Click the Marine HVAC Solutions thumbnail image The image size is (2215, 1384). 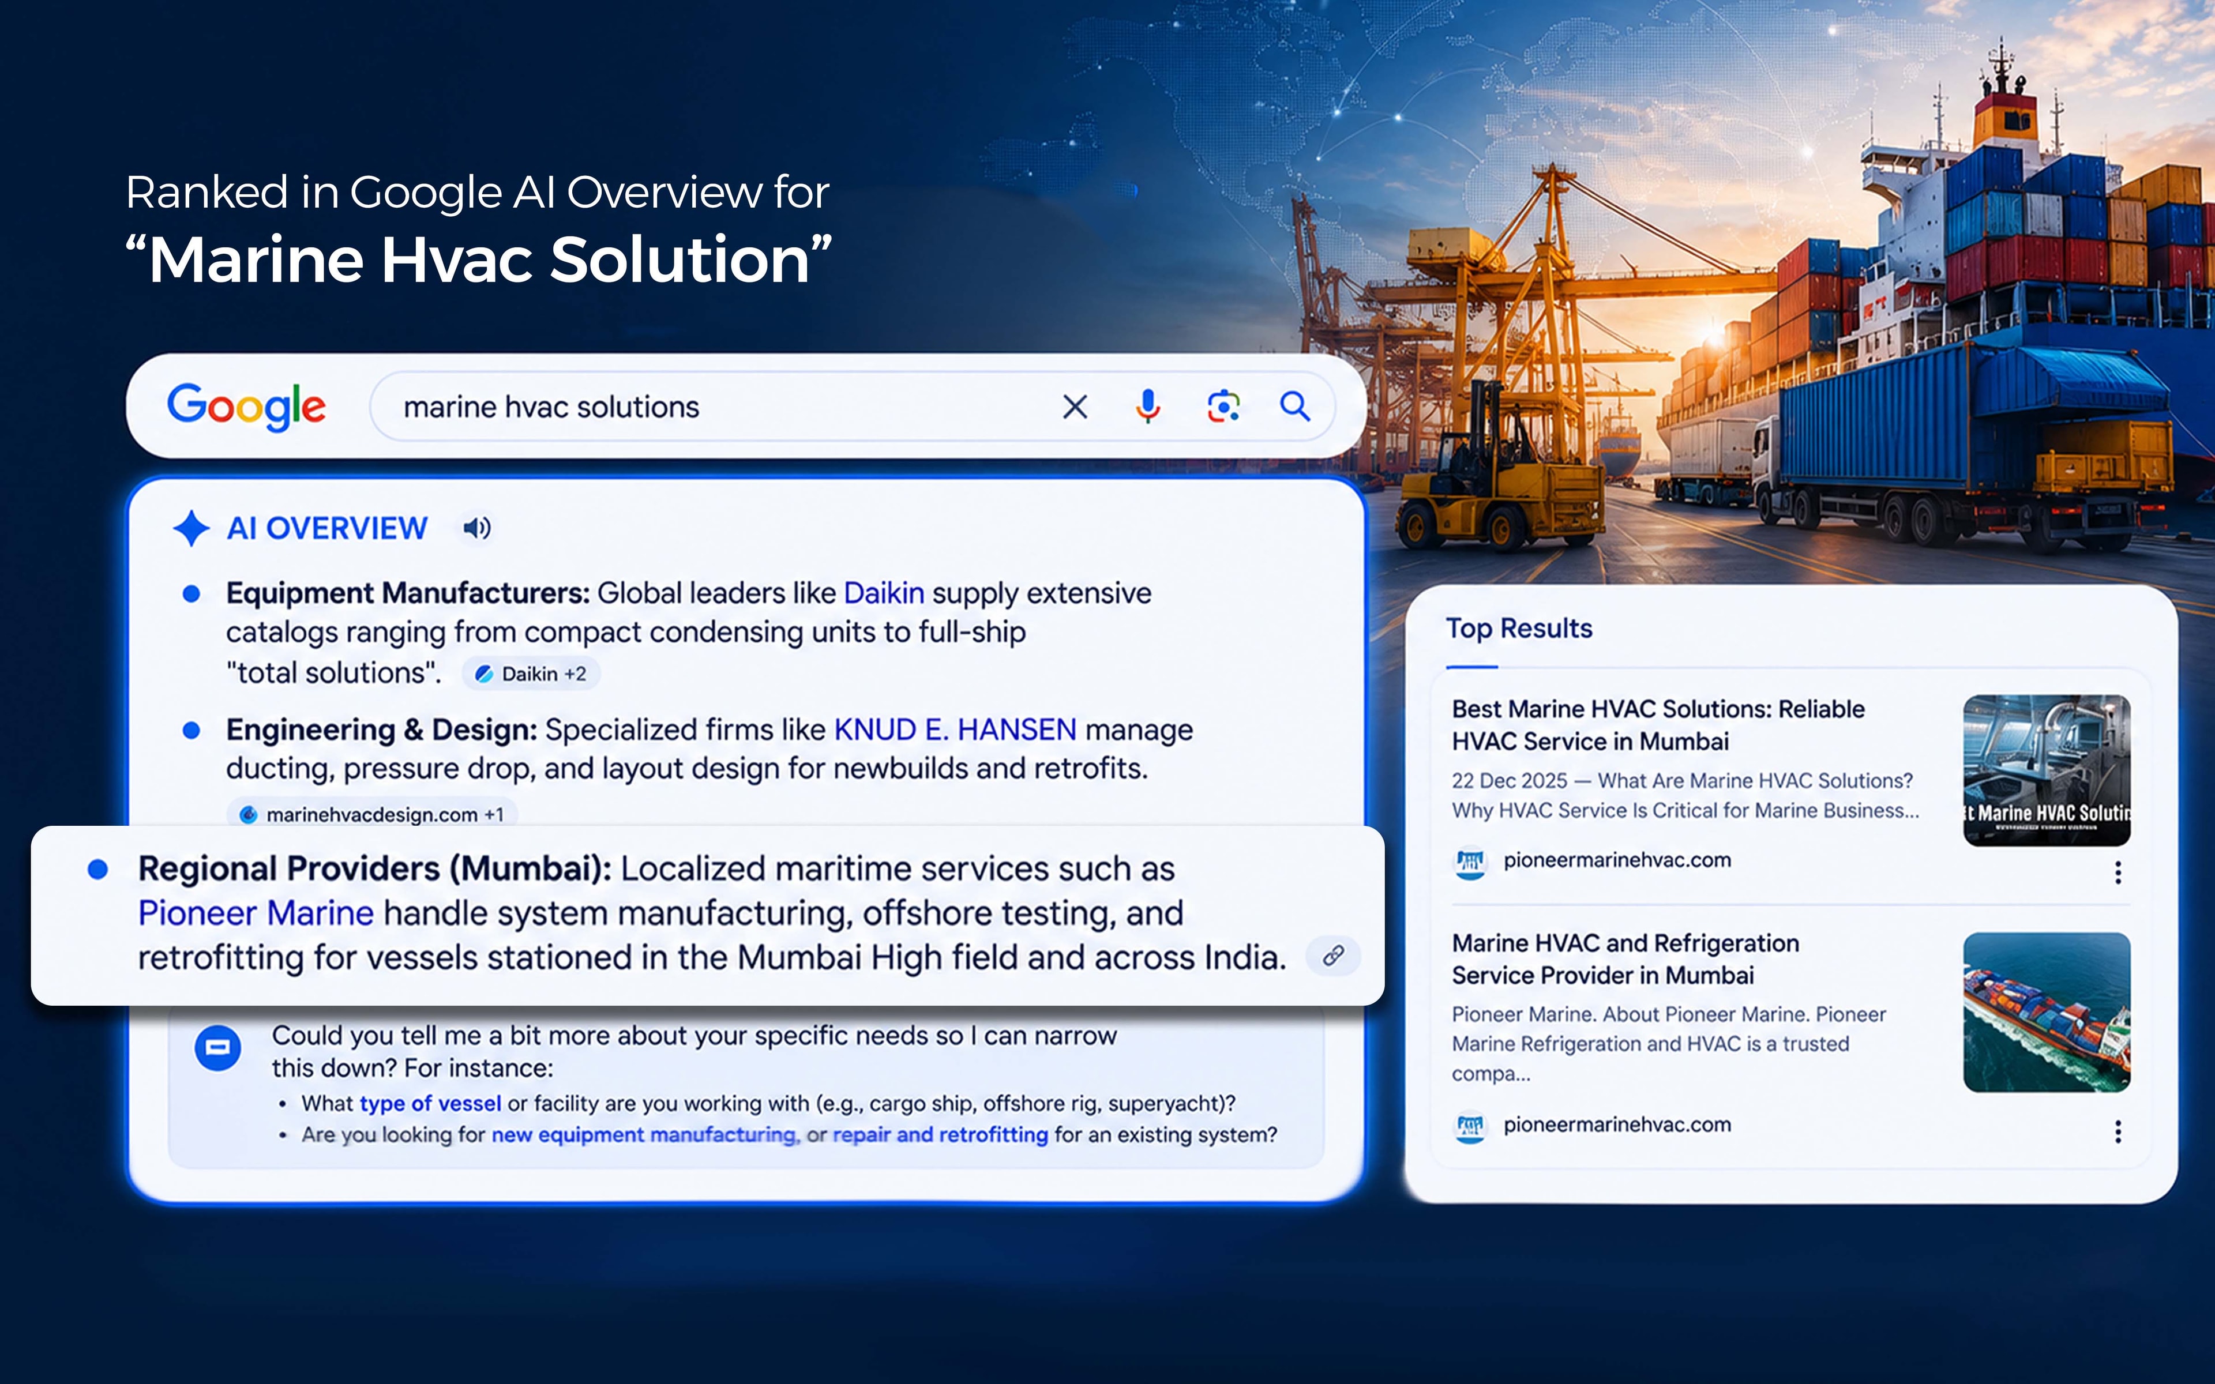(x=2047, y=770)
